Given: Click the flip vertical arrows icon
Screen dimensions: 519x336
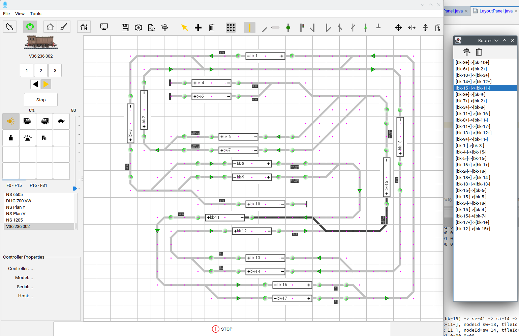Looking at the screenshot, I should coord(425,28).
